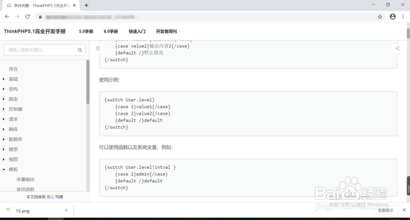
Task: Click the address bar URL field
Action: point(209,17)
